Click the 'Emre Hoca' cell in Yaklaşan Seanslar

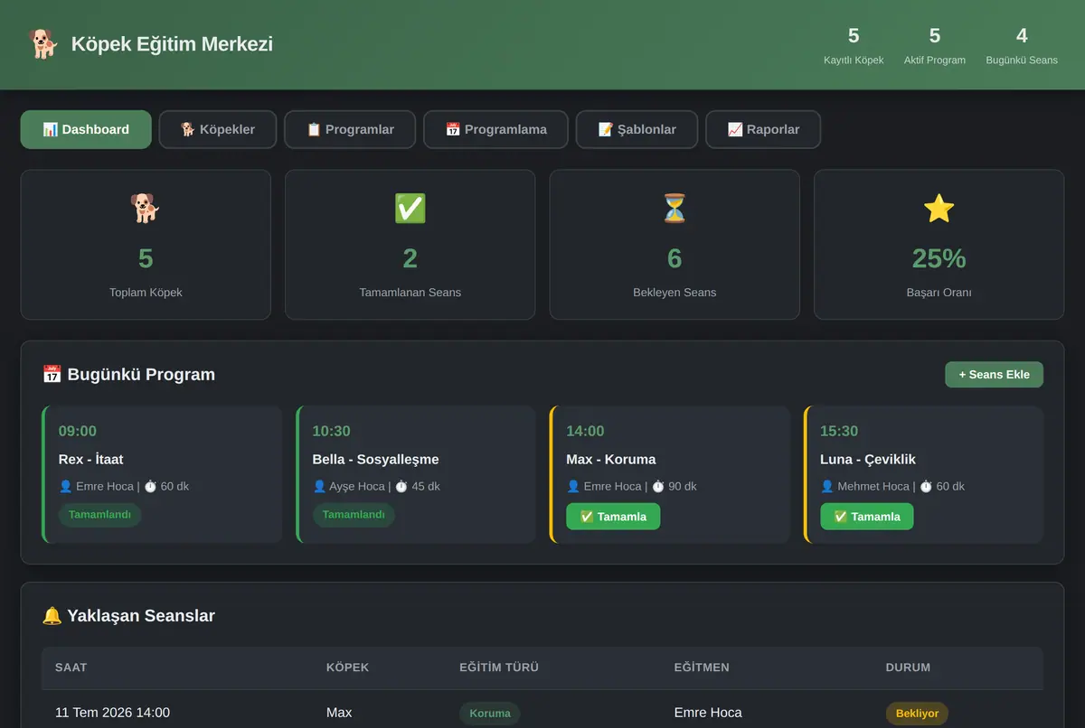point(708,713)
